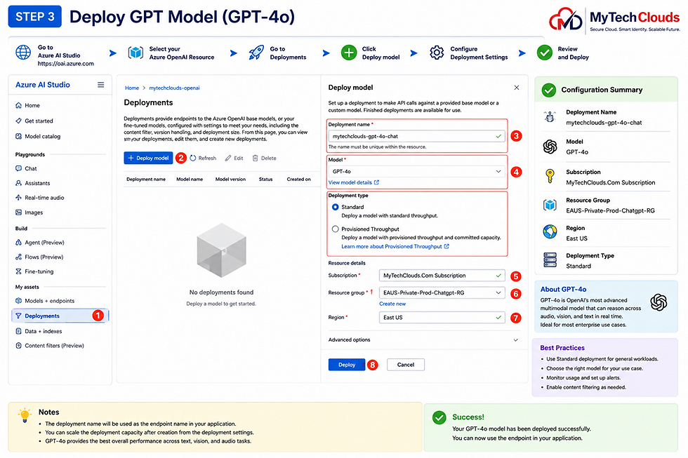Click the Region field showing East US

click(442, 317)
